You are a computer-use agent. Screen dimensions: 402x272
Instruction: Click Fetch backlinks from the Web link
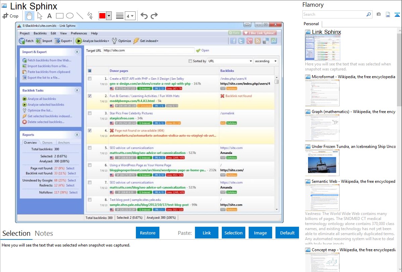coord(49,60)
